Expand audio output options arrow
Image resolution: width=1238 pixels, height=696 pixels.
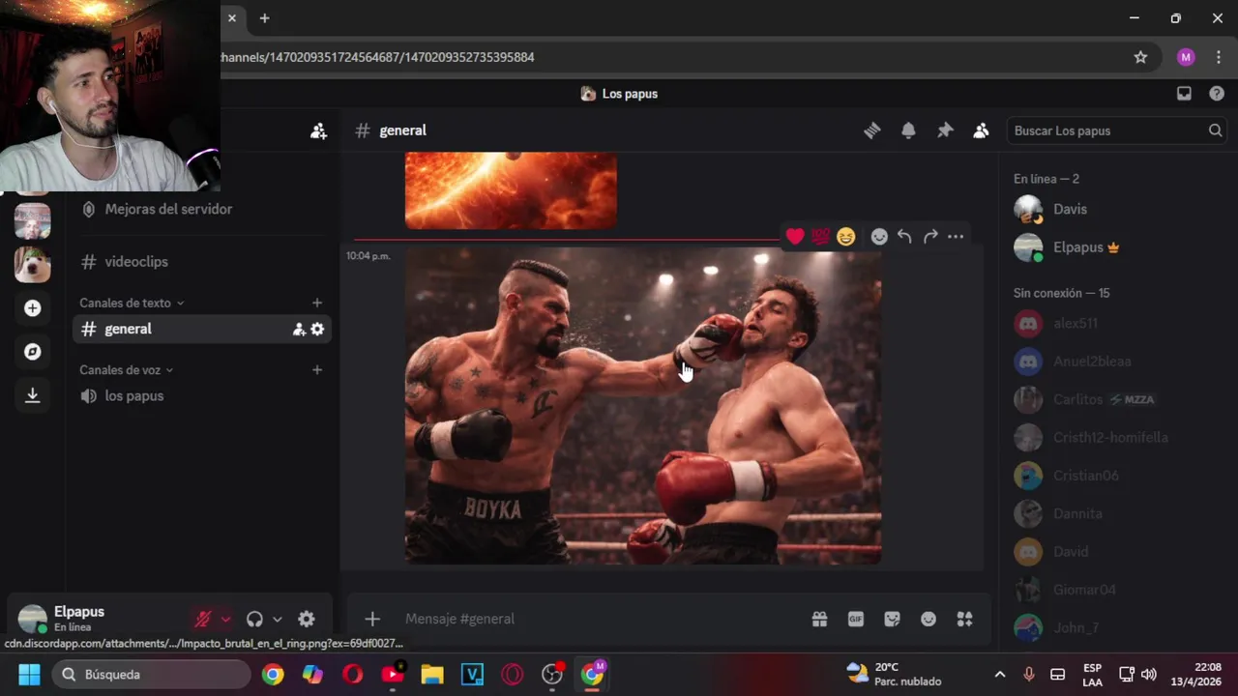point(278,620)
